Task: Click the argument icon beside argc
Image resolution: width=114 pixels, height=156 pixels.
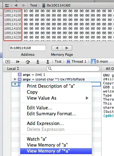Action: [x=20, y=75]
